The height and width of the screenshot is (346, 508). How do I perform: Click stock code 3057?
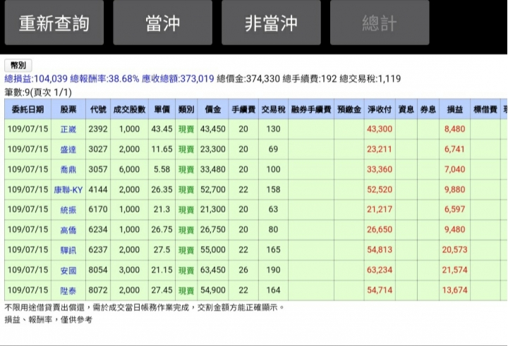pos(98,169)
